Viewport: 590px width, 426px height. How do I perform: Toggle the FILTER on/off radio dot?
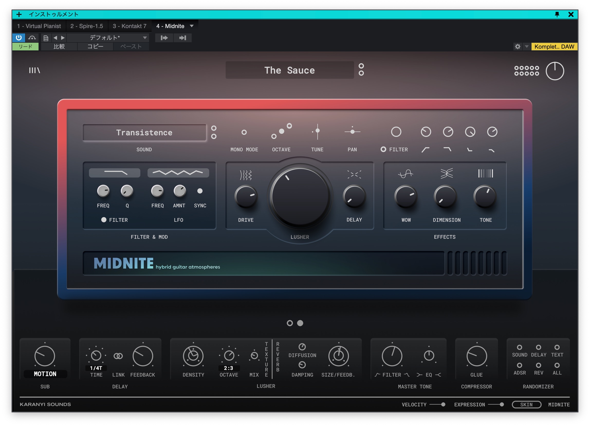104,220
